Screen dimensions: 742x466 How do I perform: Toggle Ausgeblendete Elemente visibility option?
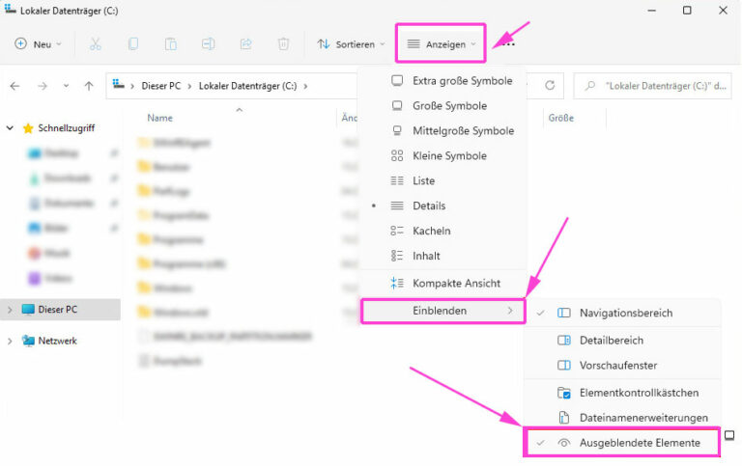pos(639,442)
